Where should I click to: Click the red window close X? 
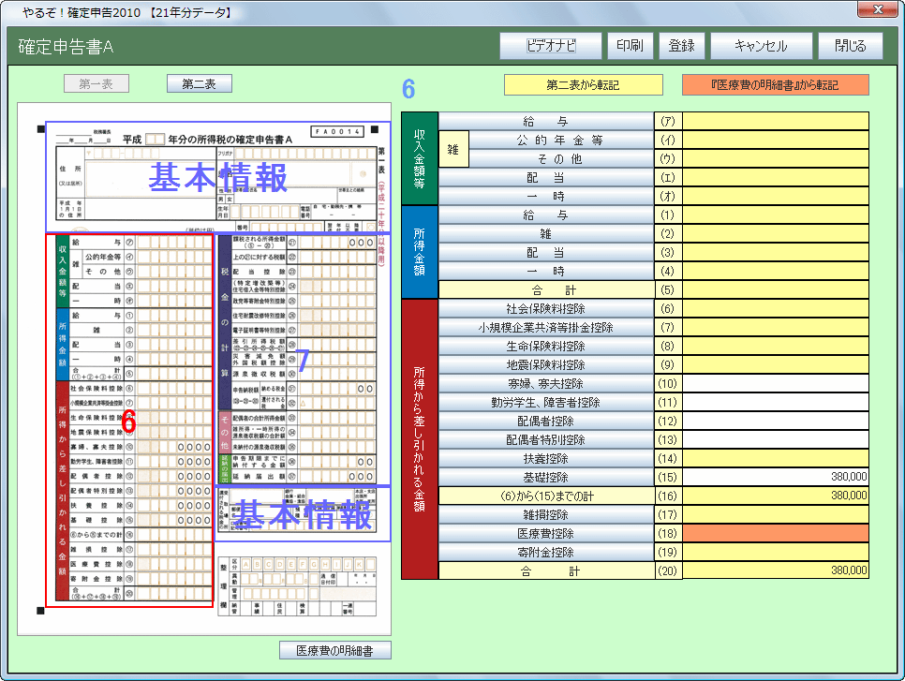coord(877,9)
